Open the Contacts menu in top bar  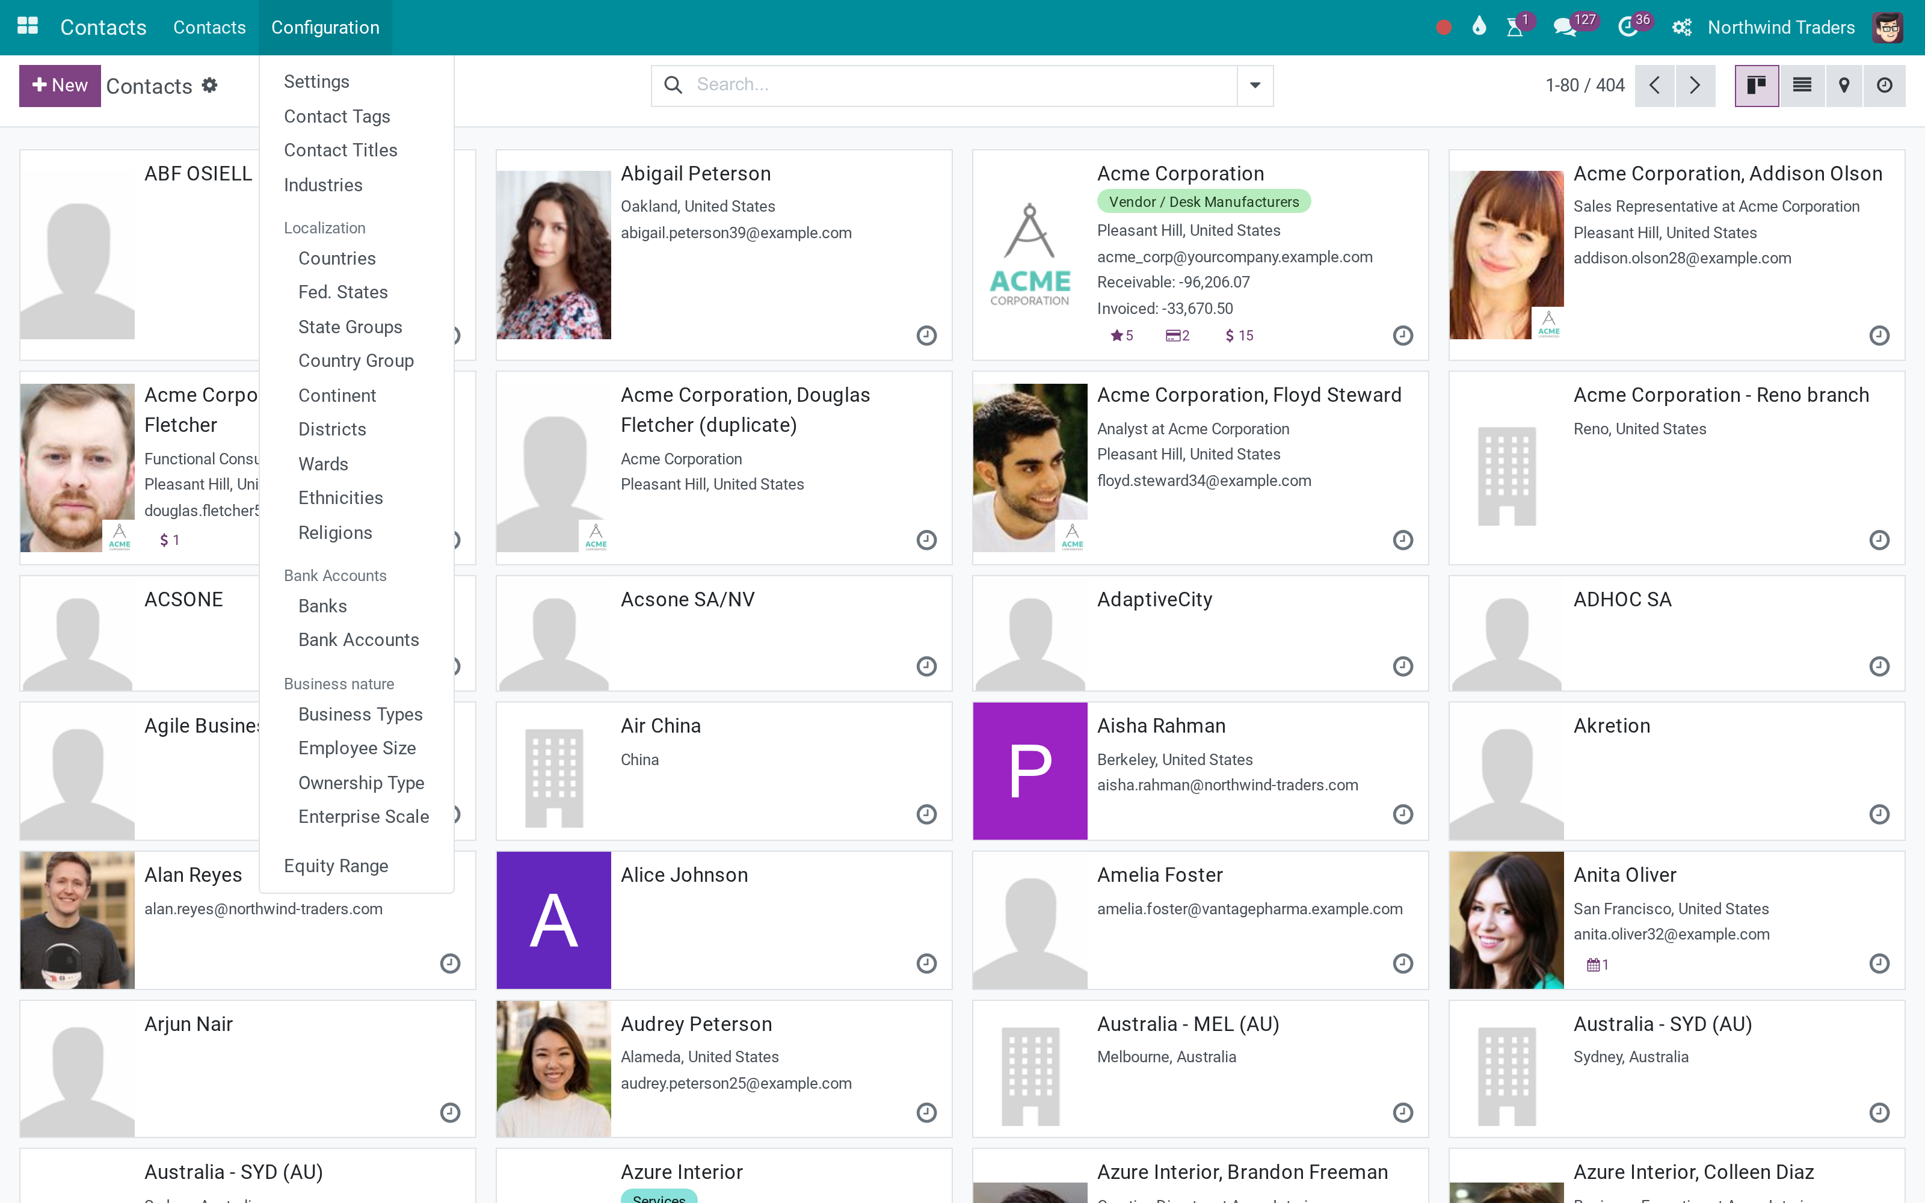tap(209, 27)
